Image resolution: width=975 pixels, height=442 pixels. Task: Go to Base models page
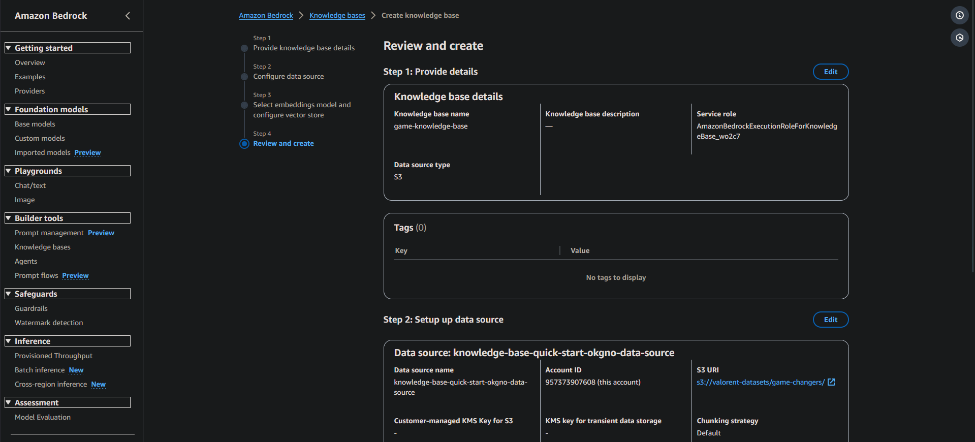(x=35, y=124)
